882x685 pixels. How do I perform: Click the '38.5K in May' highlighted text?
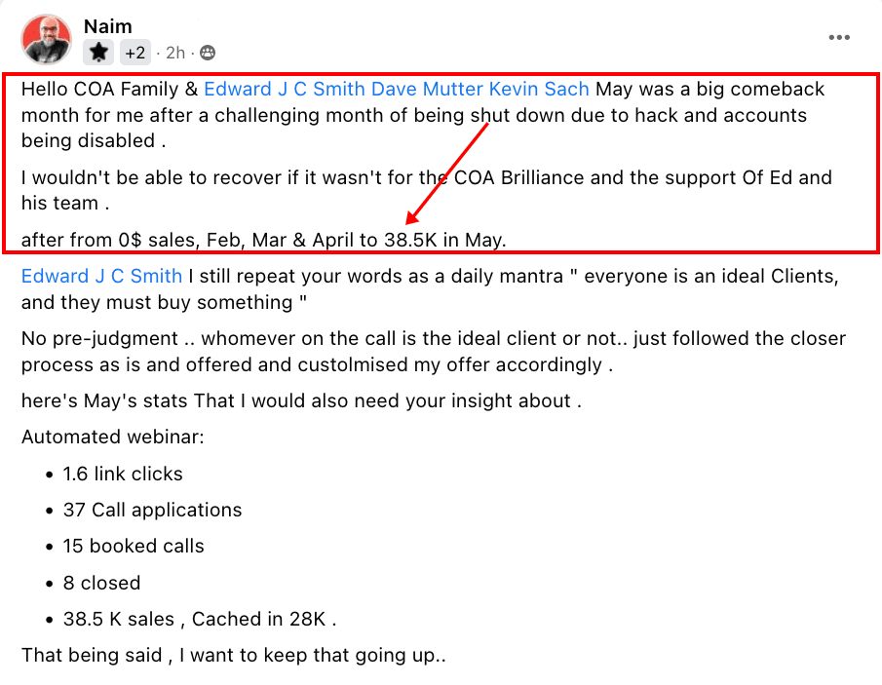pos(445,240)
